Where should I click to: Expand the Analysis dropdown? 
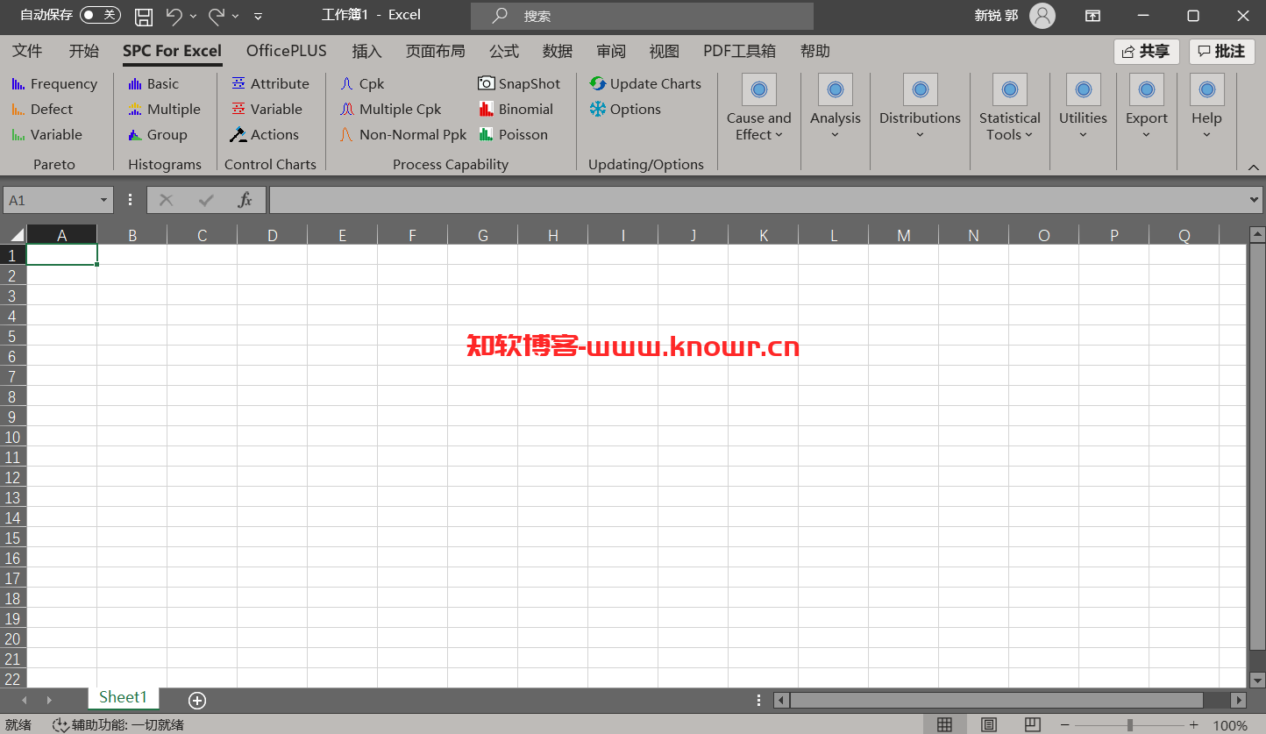click(835, 109)
